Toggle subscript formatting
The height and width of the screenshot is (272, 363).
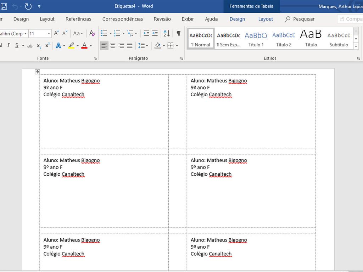coord(39,46)
